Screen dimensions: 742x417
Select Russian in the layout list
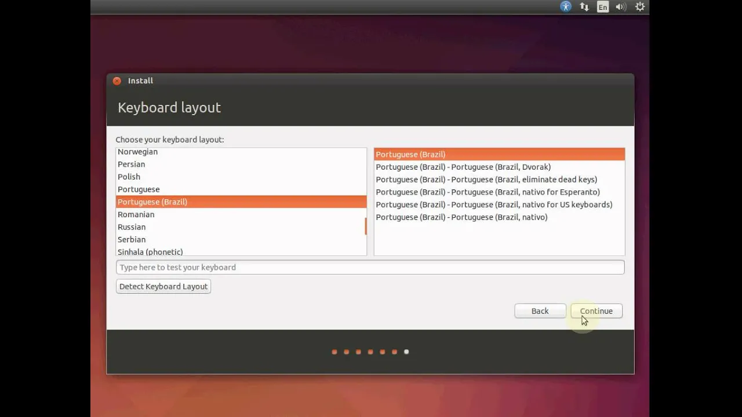tap(241, 227)
